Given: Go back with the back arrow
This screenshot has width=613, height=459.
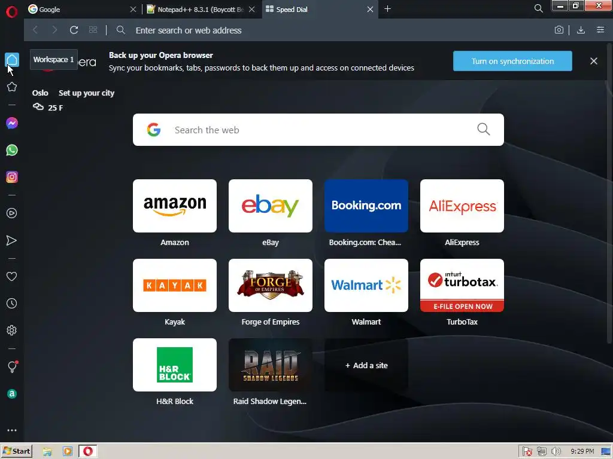Looking at the screenshot, I should (x=35, y=30).
